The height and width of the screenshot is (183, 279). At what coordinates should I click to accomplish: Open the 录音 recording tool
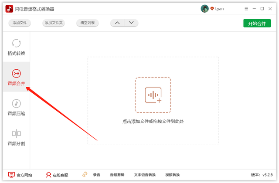tap(97, 175)
